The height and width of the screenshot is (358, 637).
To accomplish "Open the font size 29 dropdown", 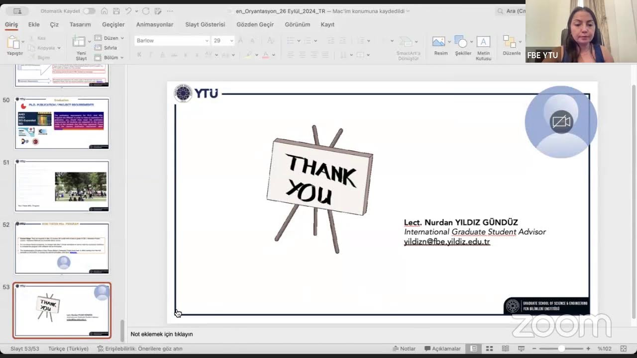I will tap(232, 41).
